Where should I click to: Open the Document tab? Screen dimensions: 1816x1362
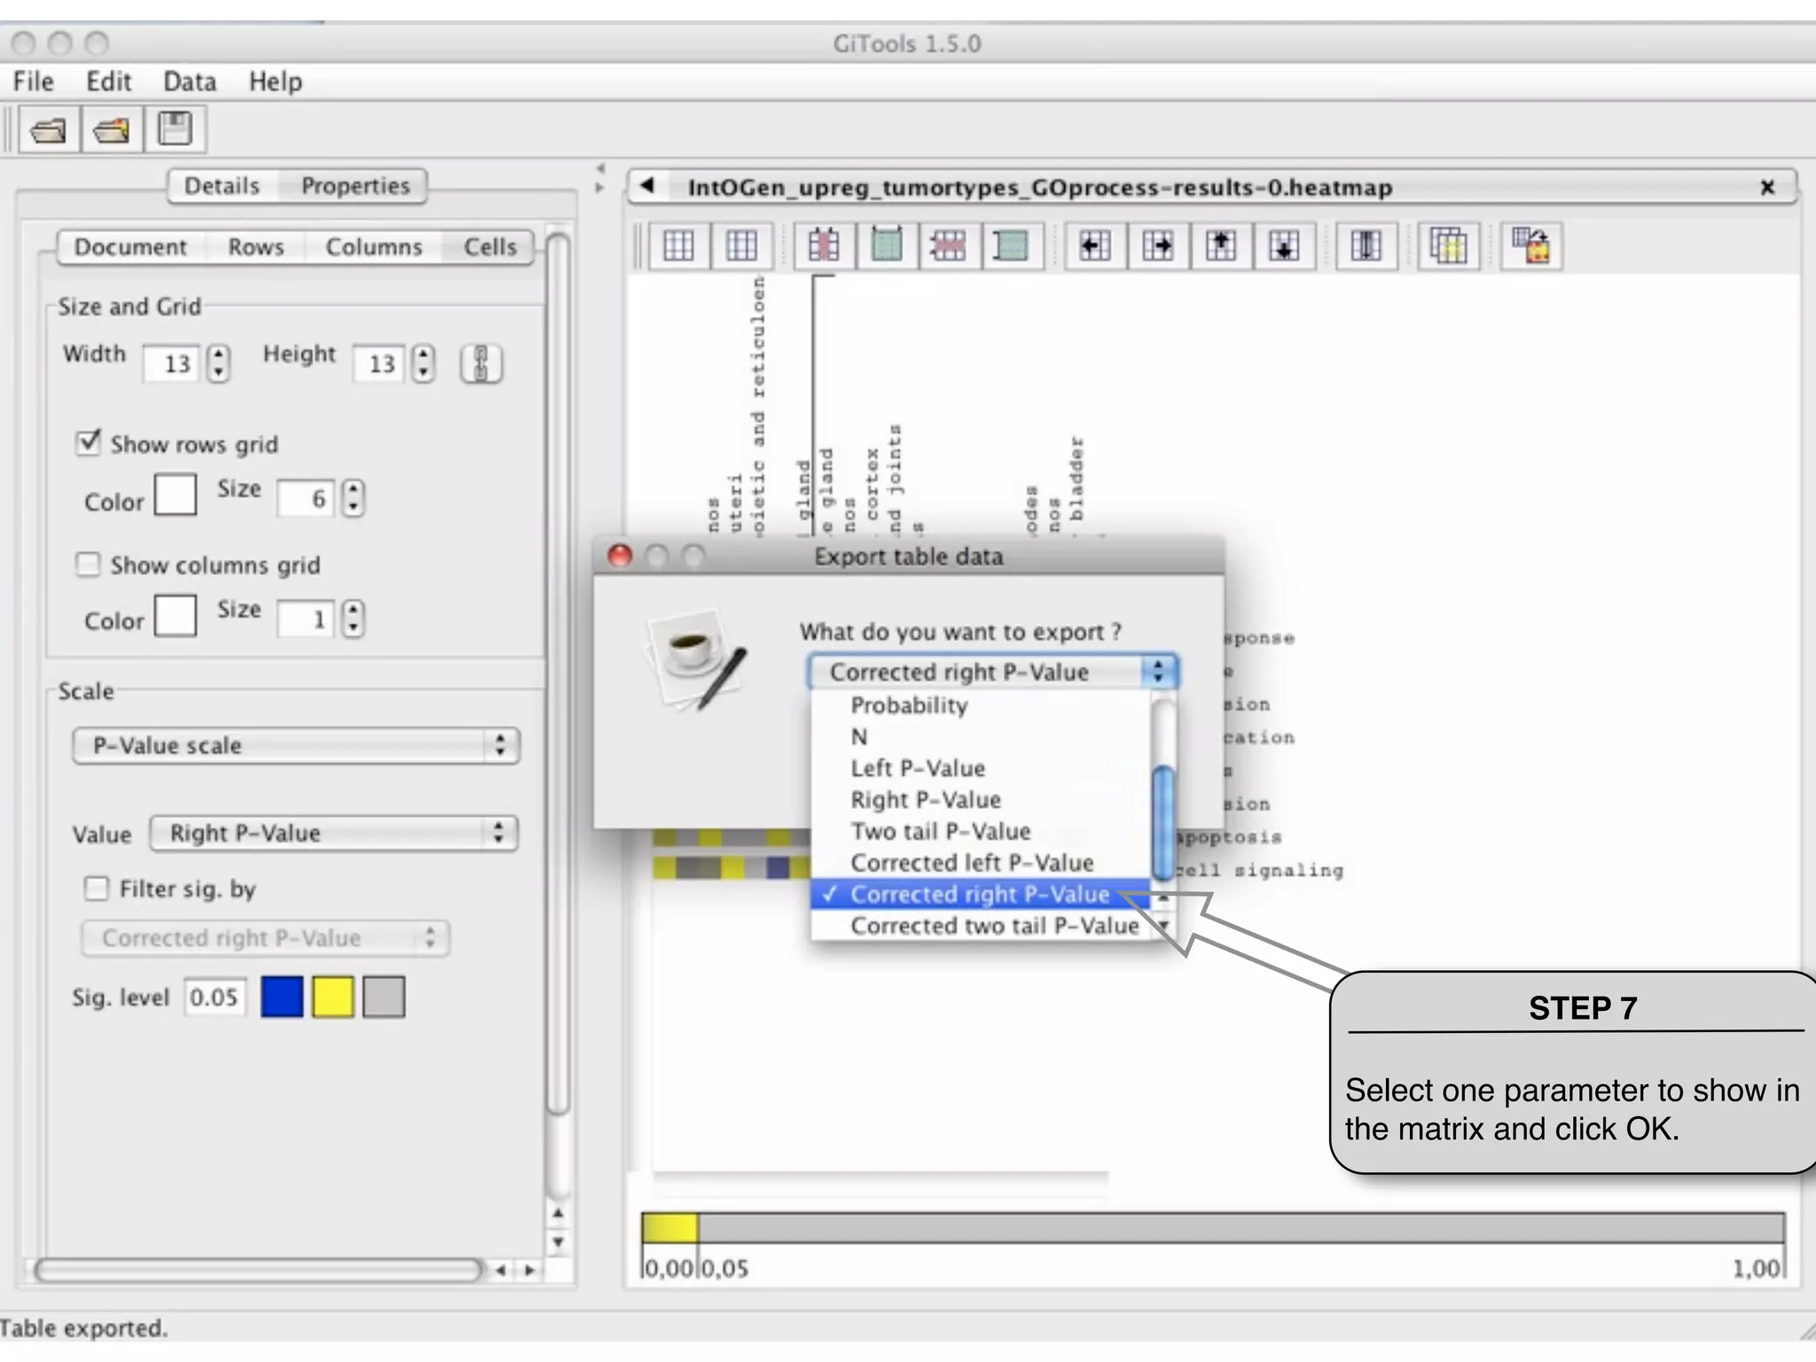coord(130,247)
